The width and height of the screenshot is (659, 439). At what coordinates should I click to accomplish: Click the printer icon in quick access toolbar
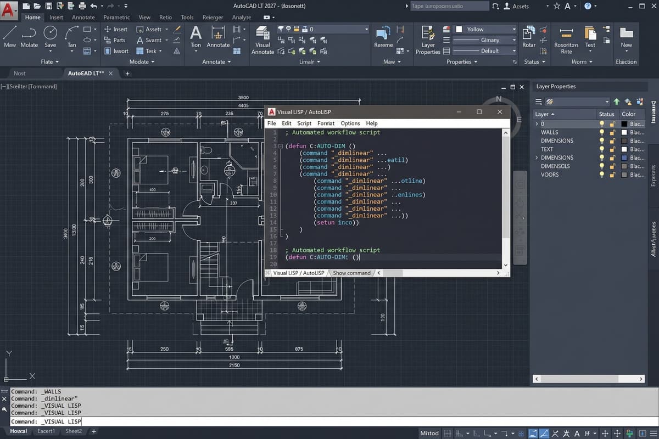click(82, 6)
